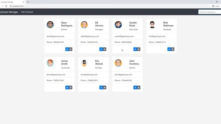Edit James Smith with the pencil icon
This screenshot has width=221, height=124.
pyautogui.click(x=67, y=87)
